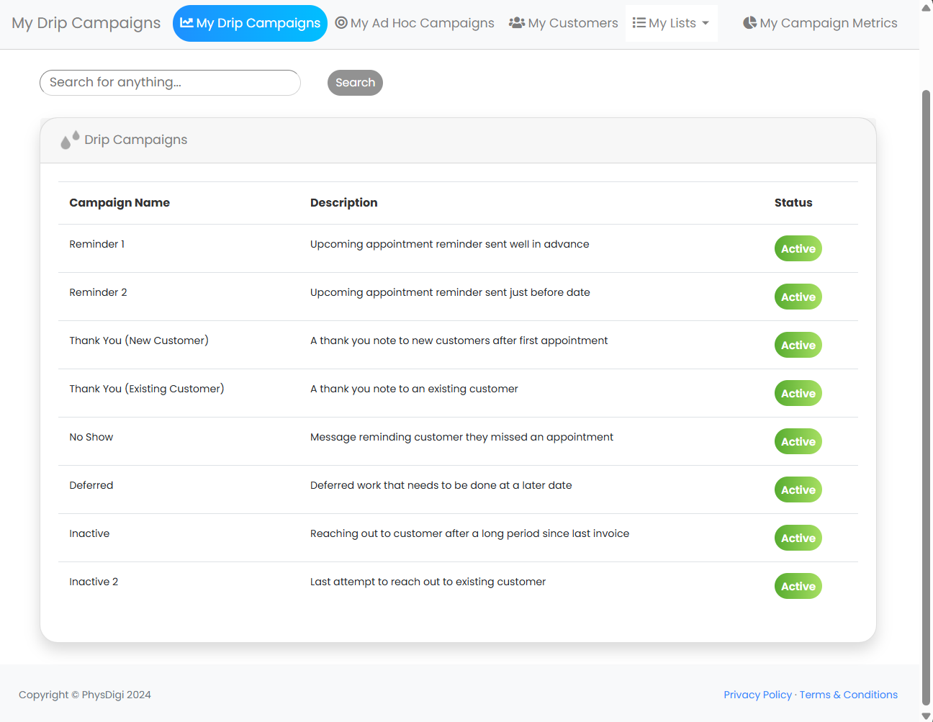
Task: Select the Thank You (New Customer) campaign
Action: (139, 340)
